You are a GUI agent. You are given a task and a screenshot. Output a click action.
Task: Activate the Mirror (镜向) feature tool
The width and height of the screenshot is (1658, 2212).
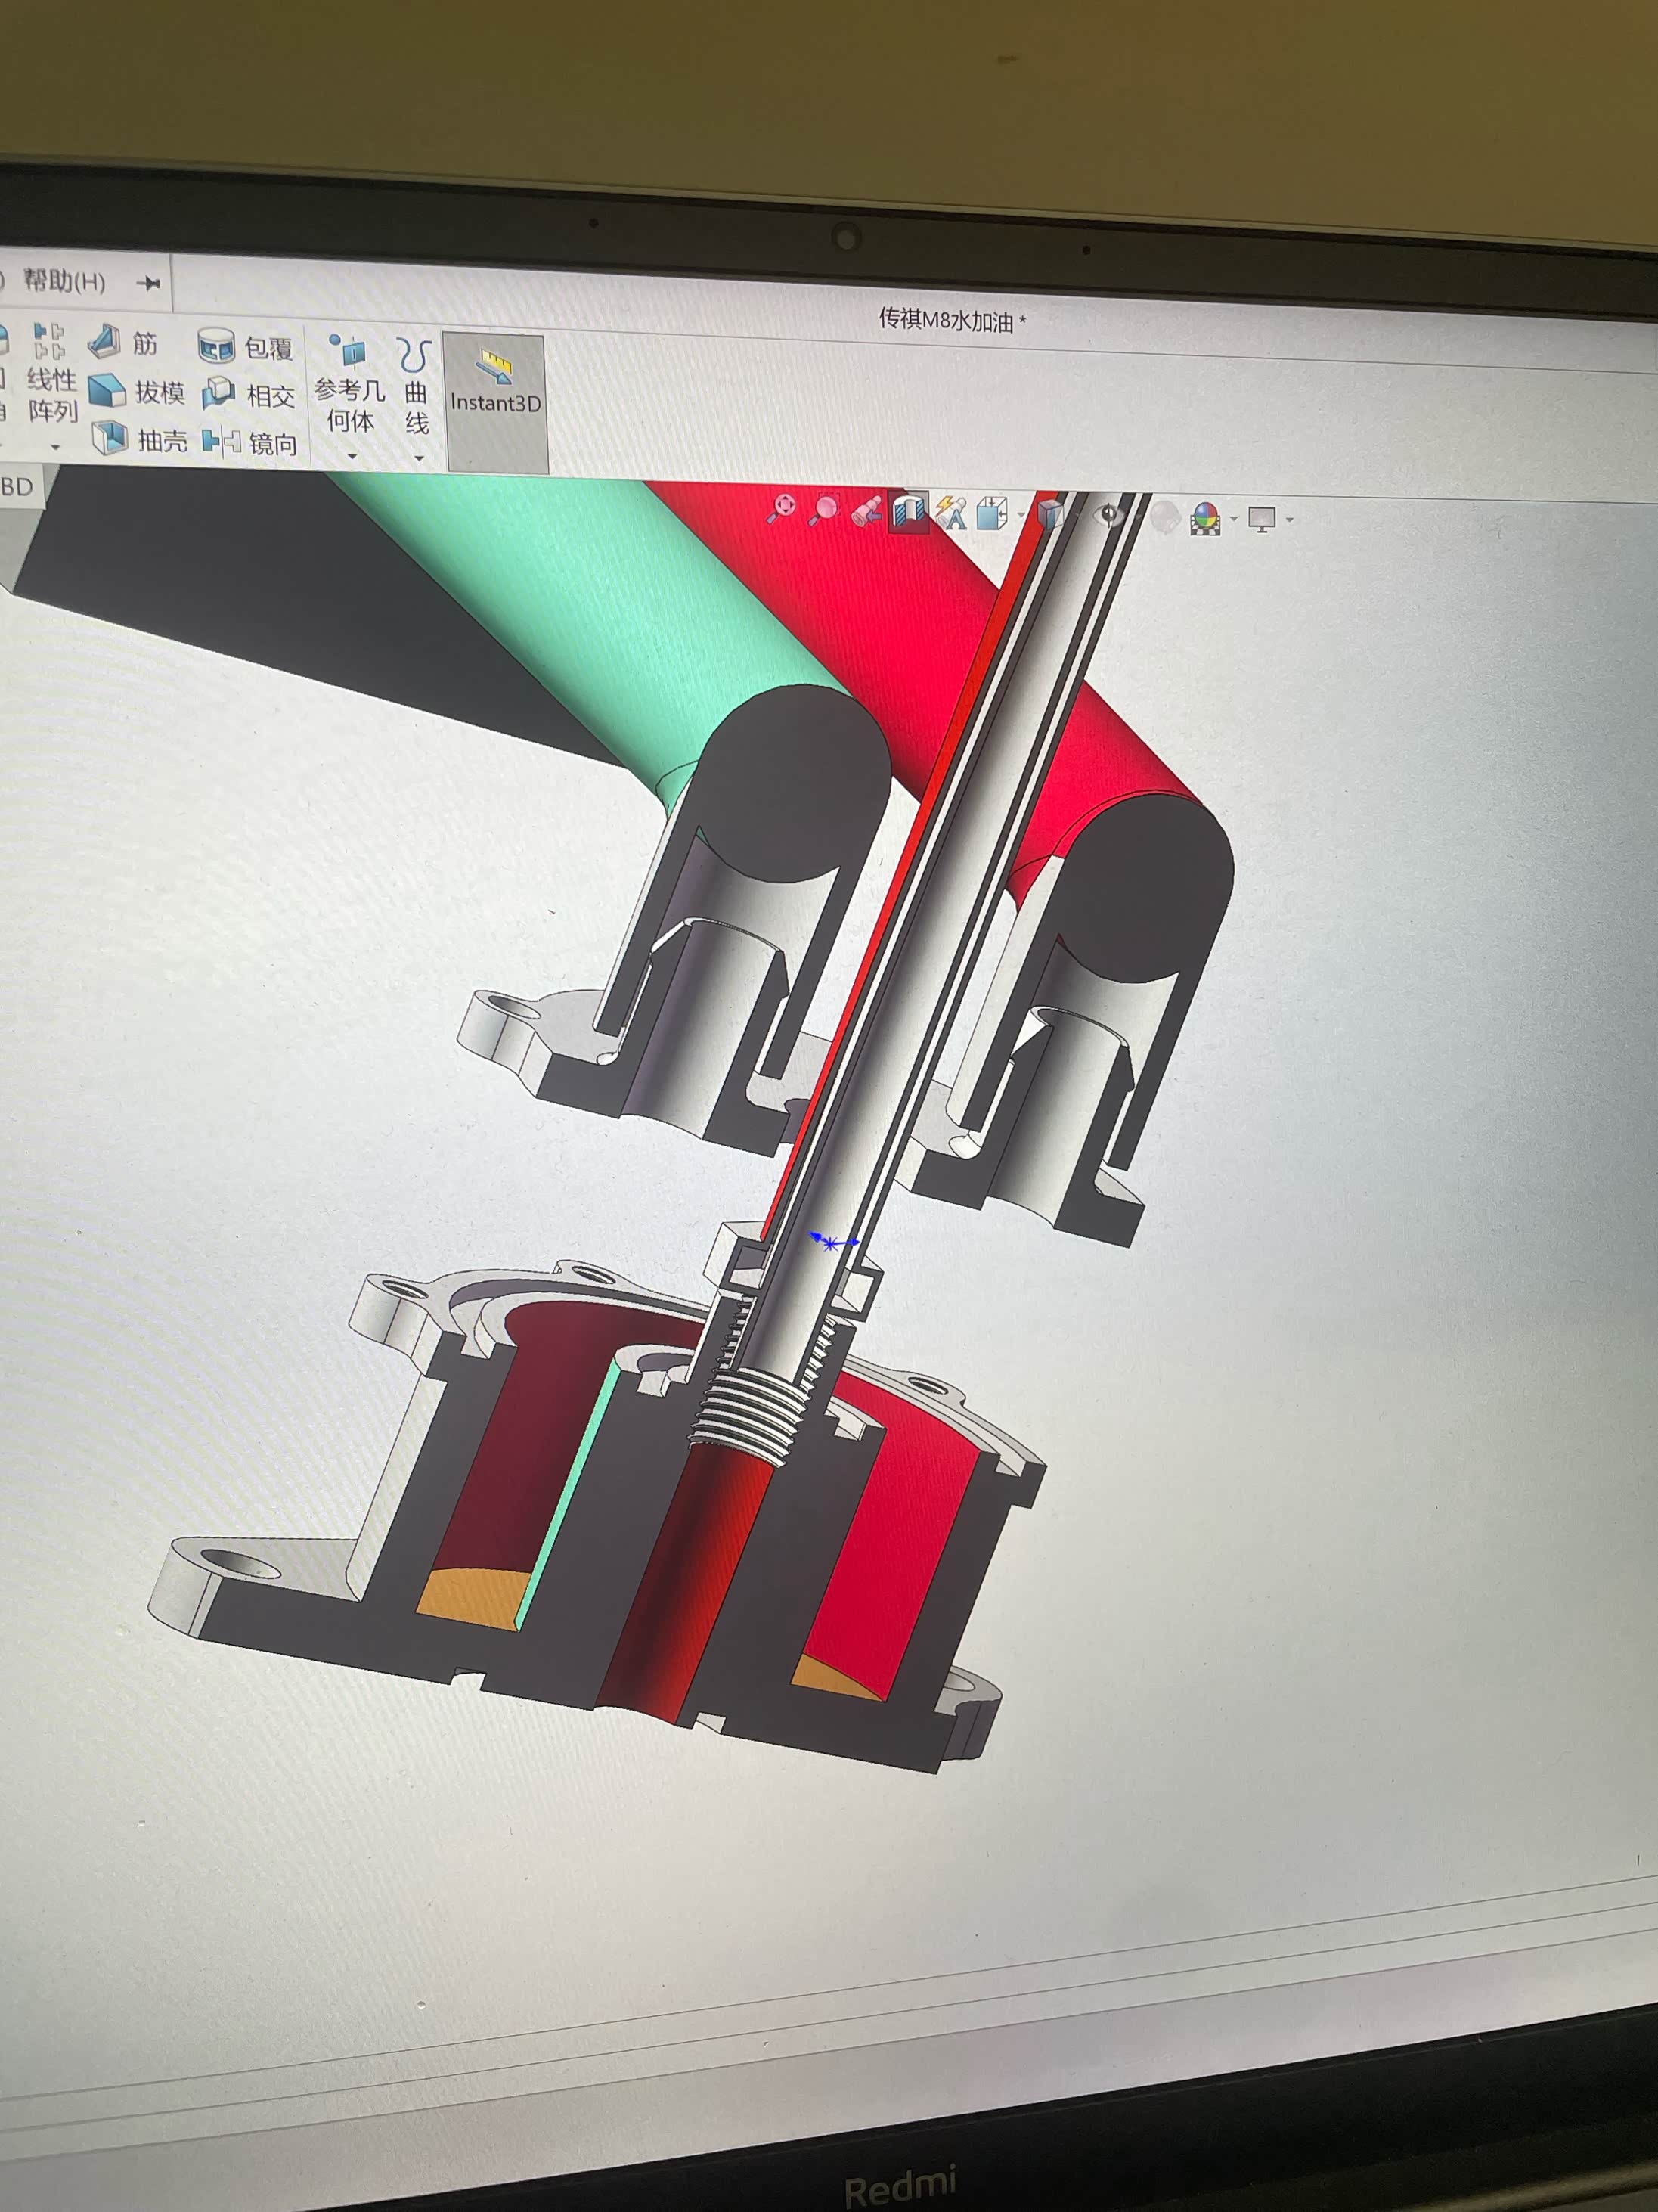coord(250,443)
